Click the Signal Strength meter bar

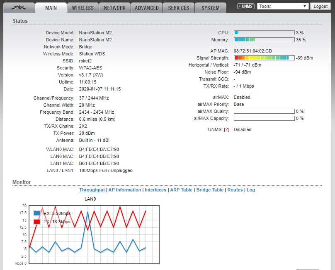click(264, 58)
